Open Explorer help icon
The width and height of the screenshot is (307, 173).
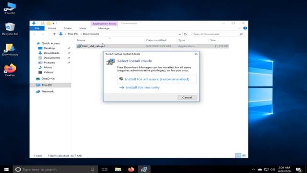(245, 28)
